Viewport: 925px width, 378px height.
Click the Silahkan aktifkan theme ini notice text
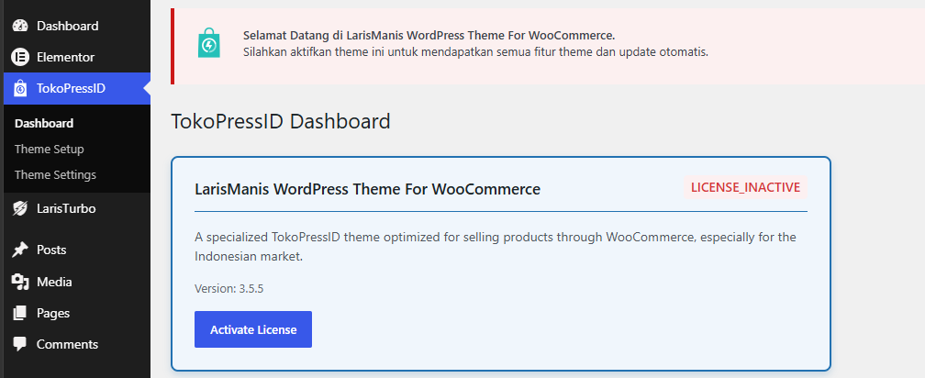tap(475, 52)
